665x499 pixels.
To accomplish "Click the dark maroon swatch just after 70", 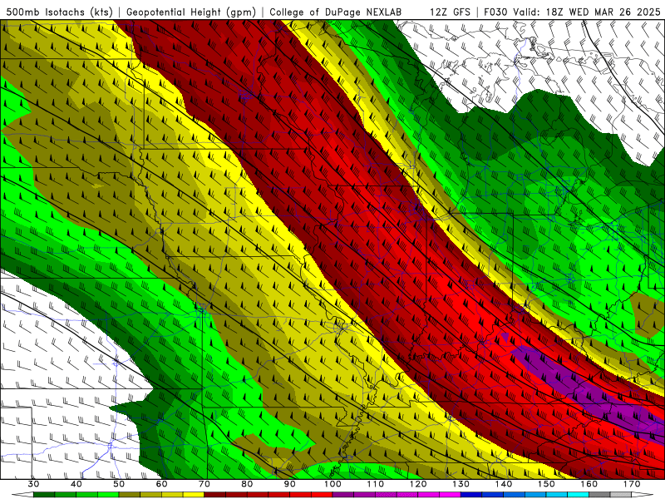I will coord(215,495).
